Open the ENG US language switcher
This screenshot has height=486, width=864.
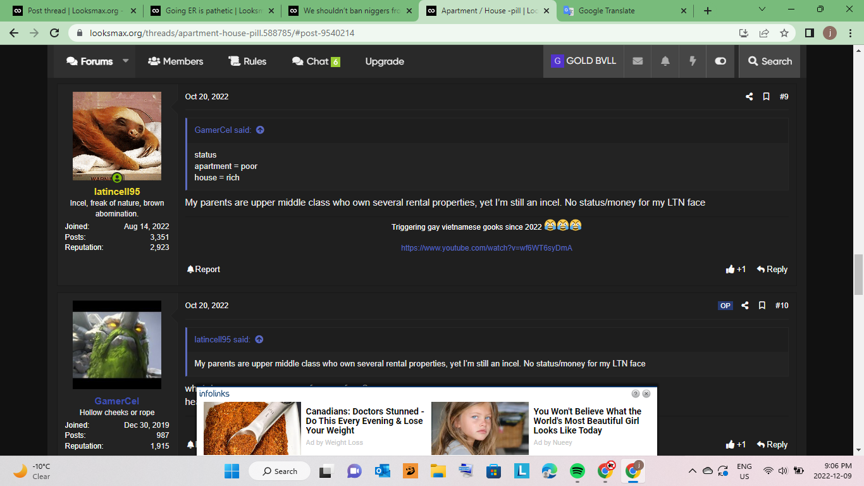[x=744, y=471]
